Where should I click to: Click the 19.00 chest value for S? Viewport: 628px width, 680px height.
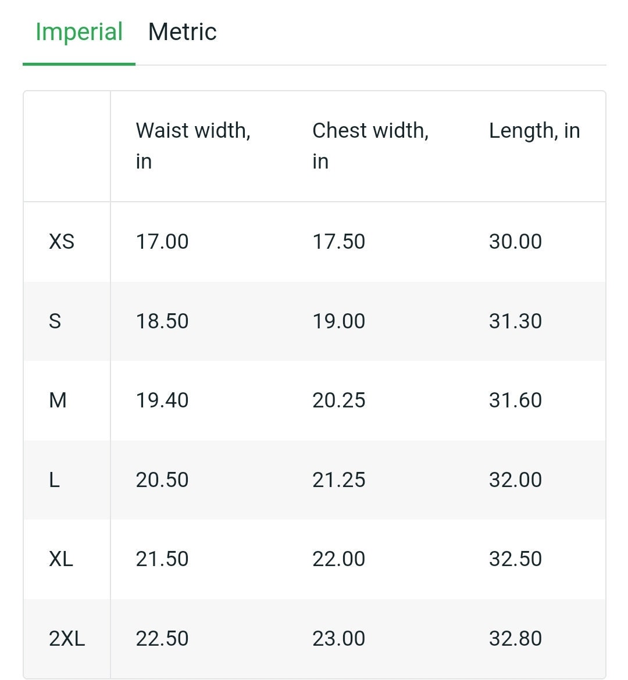click(x=338, y=321)
